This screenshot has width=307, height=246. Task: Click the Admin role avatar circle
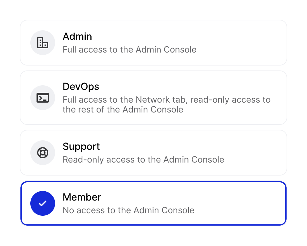42,43
